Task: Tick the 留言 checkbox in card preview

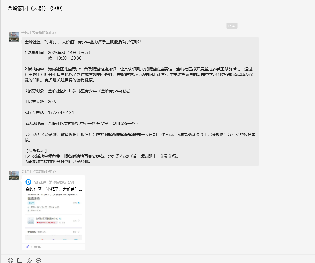Action: pos(60,223)
